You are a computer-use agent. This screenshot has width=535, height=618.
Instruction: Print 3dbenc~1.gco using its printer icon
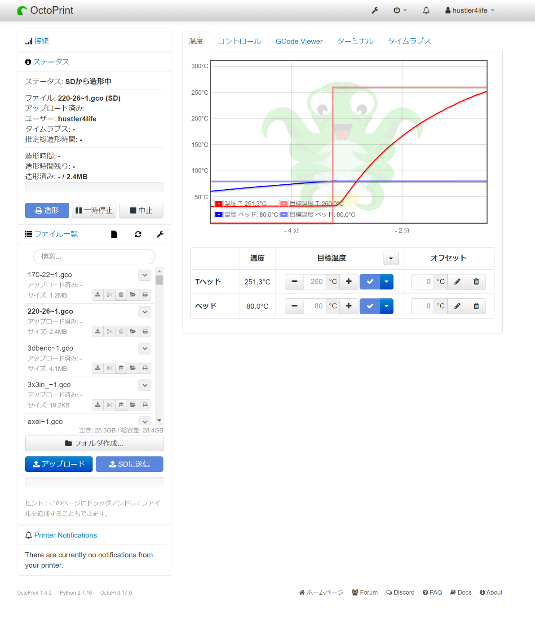[145, 368]
